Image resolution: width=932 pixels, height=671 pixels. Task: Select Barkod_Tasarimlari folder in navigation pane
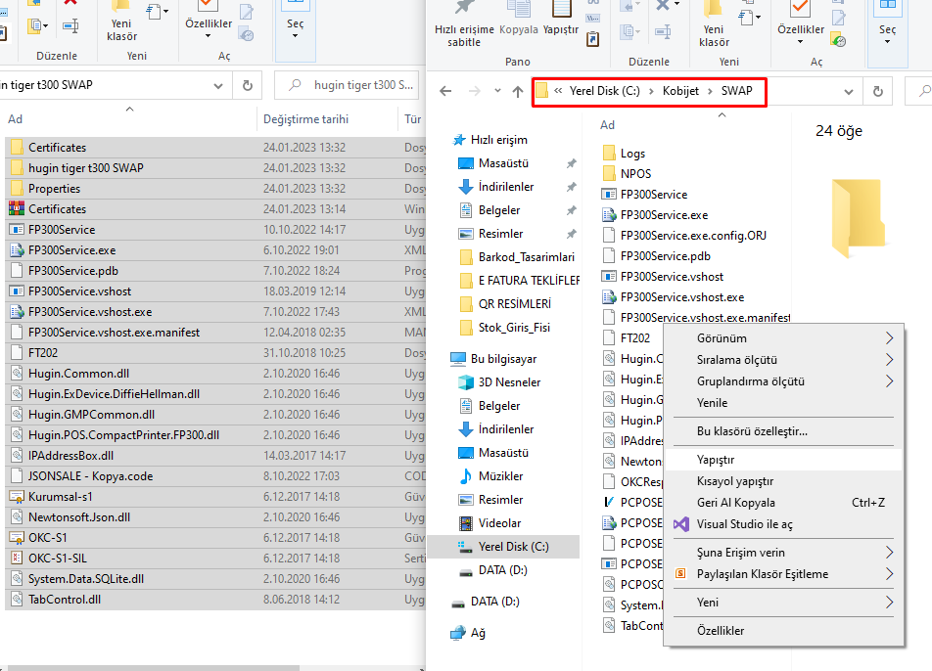pos(526,257)
